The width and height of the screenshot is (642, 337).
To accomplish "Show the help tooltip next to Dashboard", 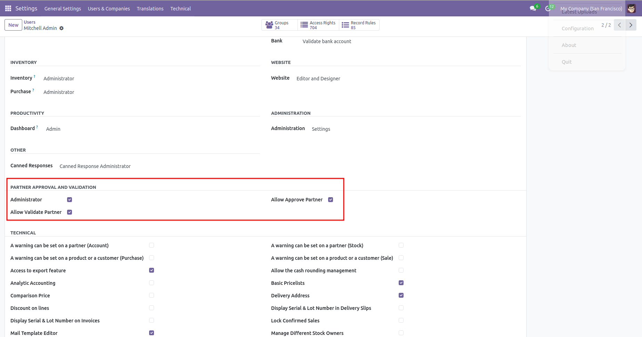I will point(37,127).
